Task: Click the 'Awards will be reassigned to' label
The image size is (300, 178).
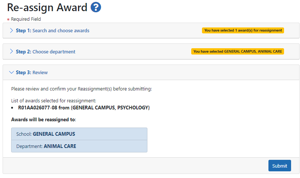Action: (43, 120)
